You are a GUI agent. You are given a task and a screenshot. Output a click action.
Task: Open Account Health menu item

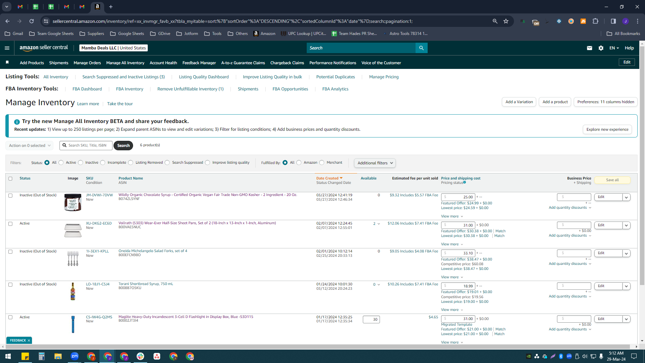pyautogui.click(x=163, y=63)
